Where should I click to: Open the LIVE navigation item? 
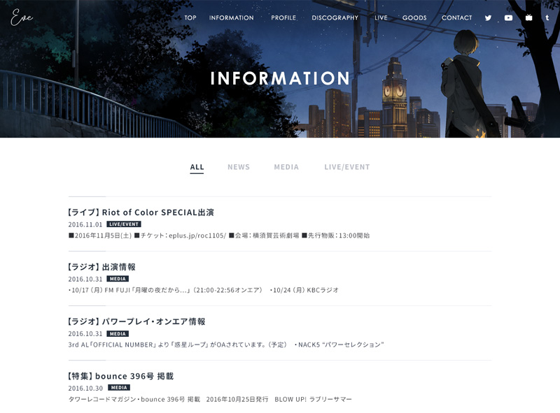coord(381,18)
